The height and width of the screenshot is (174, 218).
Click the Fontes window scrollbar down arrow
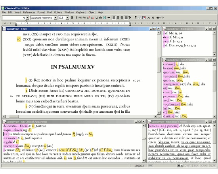(x=214, y=55)
